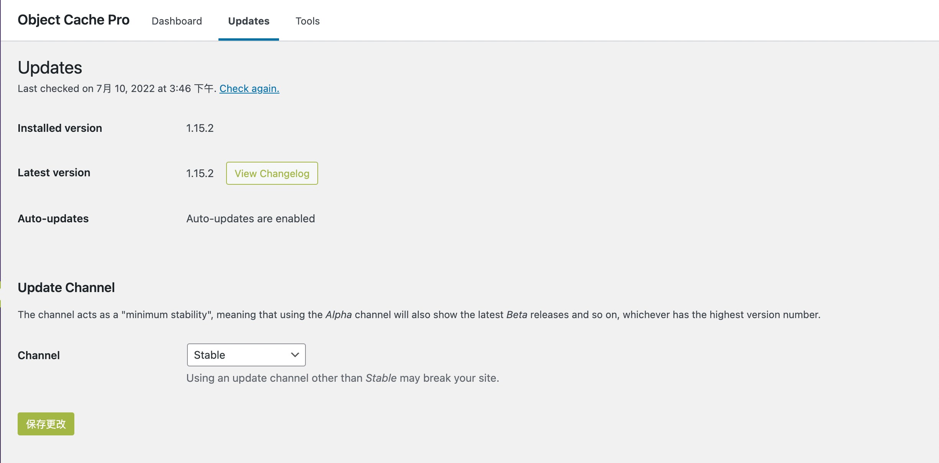939x463 pixels.
Task: Switch to the Tools tab
Action: [x=307, y=21]
